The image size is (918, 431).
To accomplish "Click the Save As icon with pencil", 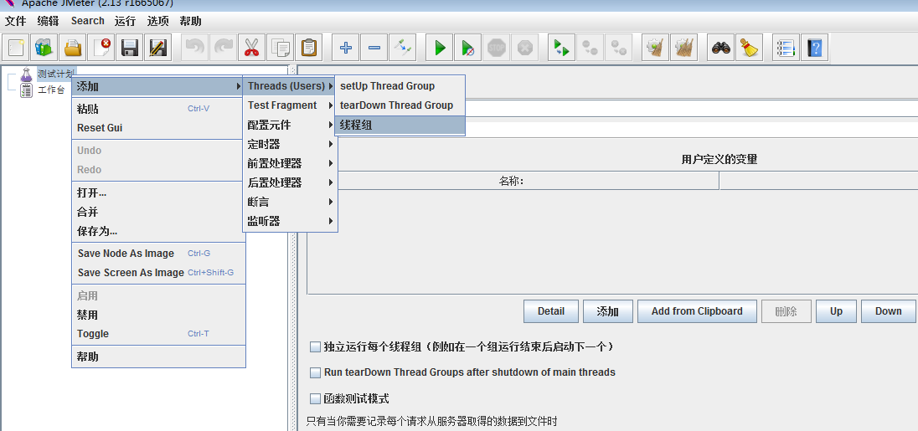I will (x=157, y=48).
